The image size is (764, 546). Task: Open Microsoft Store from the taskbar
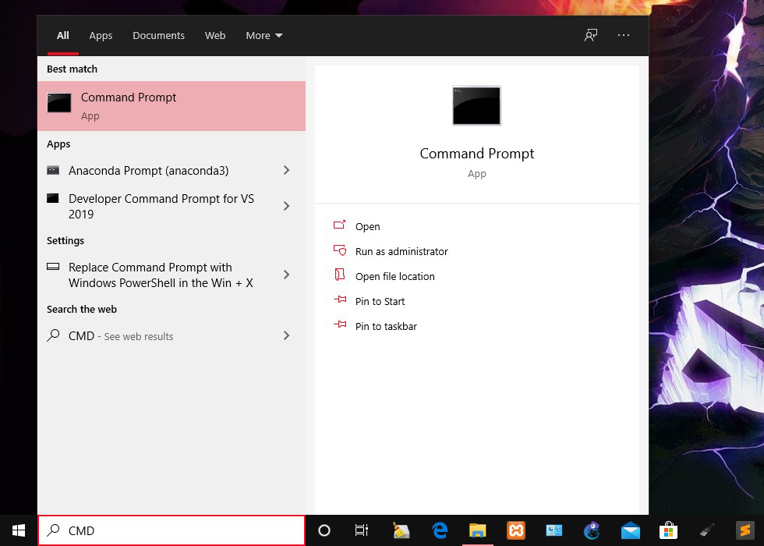coord(669,530)
